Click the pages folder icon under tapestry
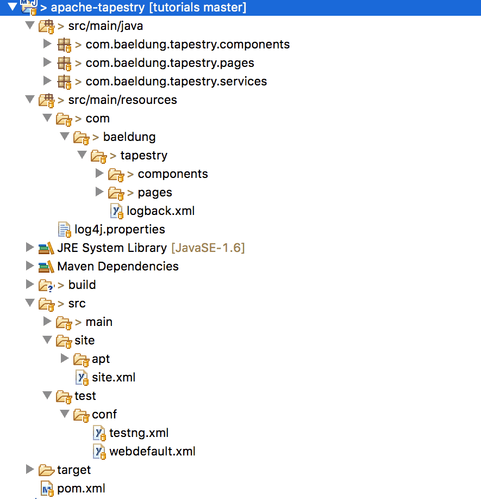 (116, 193)
